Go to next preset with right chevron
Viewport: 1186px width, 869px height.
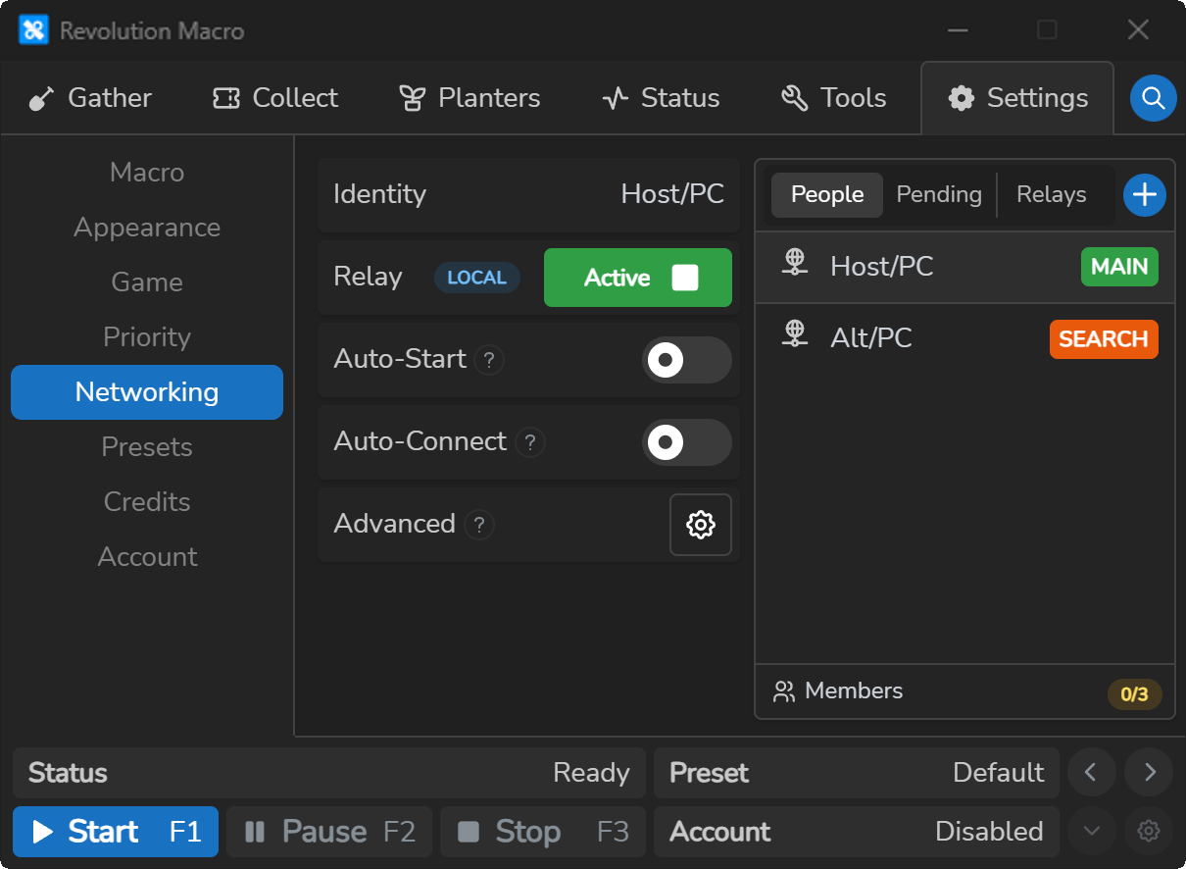(1150, 773)
